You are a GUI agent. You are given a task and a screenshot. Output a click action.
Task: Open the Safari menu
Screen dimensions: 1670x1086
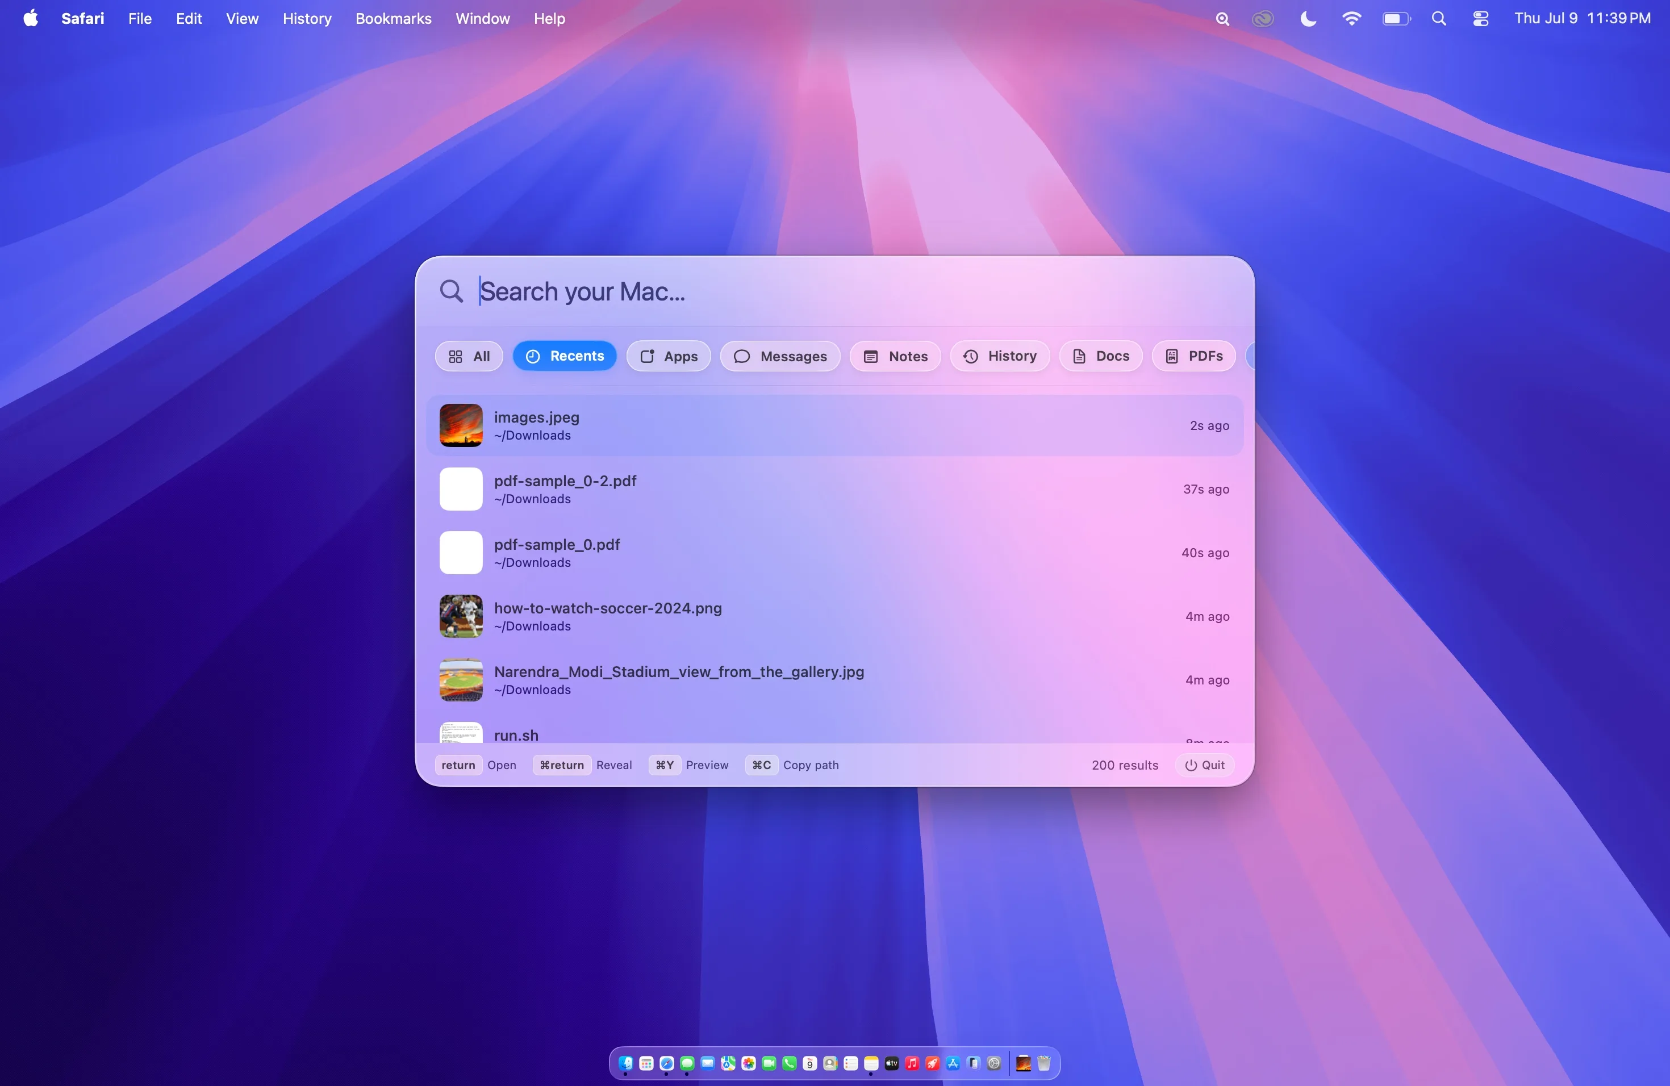pyautogui.click(x=83, y=18)
